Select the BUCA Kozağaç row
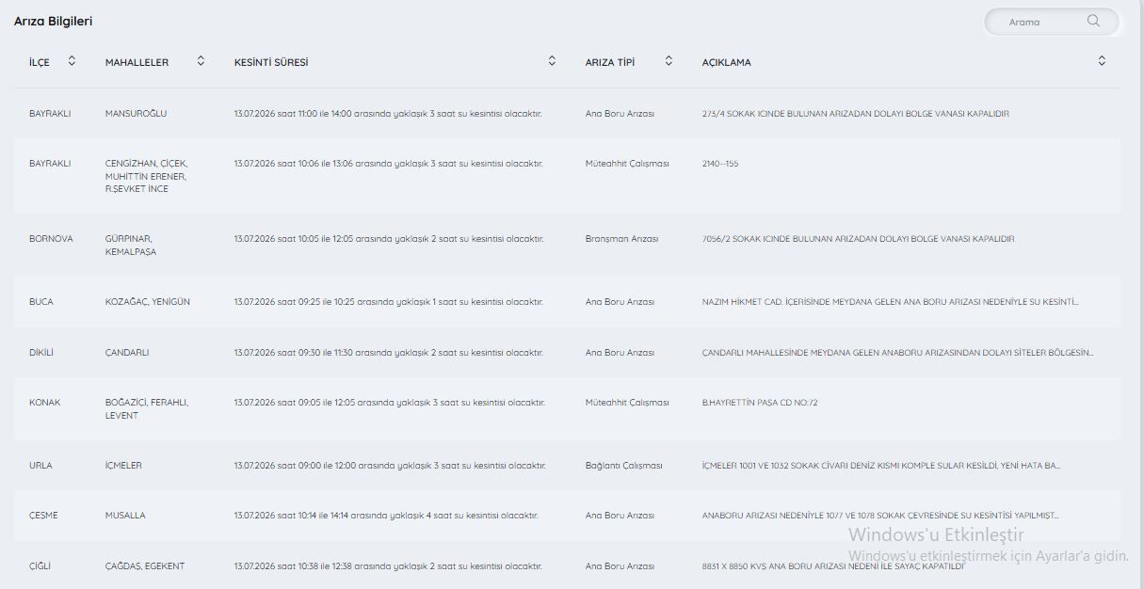This screenshot has height=589, width=1144. tap(567, 302)
